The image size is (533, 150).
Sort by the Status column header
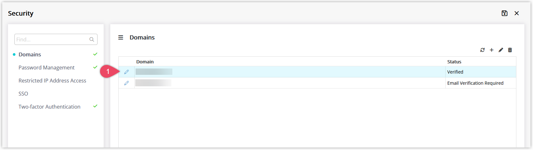pyautogui.click(x=454, y=62)
